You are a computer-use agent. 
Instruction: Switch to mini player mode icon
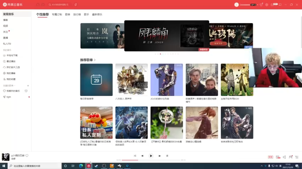tap(280, 5)
